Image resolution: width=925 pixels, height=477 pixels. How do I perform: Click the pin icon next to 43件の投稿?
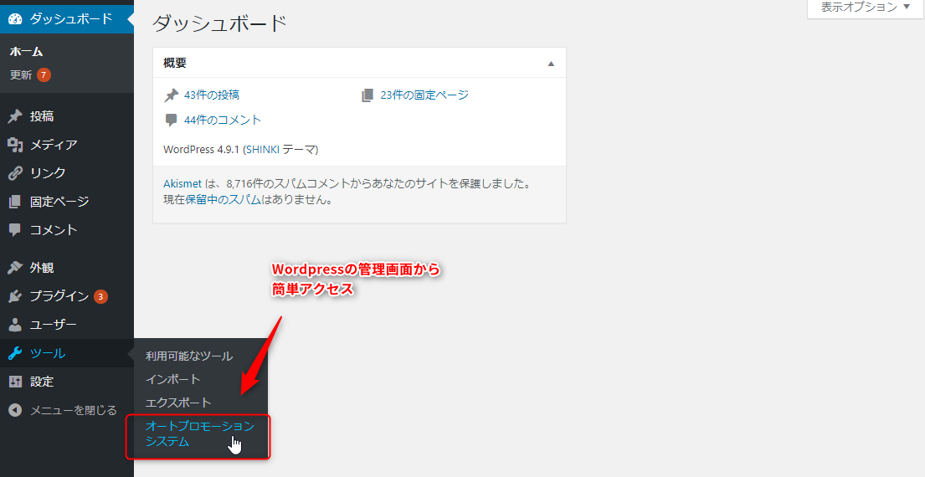click(x=171, y=95)
